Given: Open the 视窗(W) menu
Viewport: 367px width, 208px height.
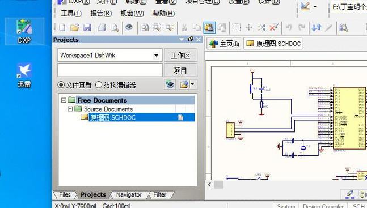Looking at the screenshot, I should coord(132,14).
